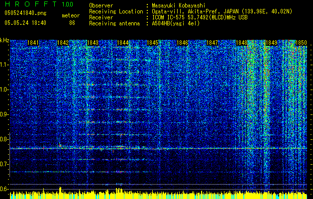Click the Ogata-vill. Akita-Pref. JAPAN location text
The height and width of the screenshot is (199, 313).
pos(222,11)
